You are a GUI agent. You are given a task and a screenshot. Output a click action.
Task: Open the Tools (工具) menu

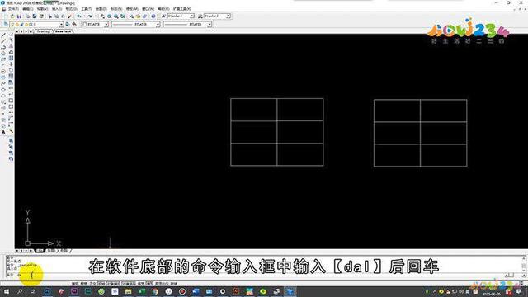tap(86, 9)
